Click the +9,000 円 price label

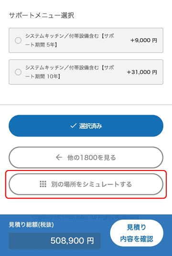tap(144, 40)
